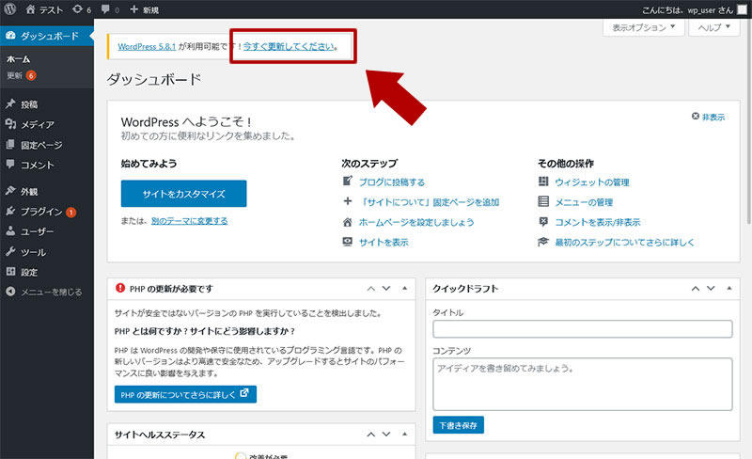Click the 新規 plus icon in admin bar

(x=133, y=9)
